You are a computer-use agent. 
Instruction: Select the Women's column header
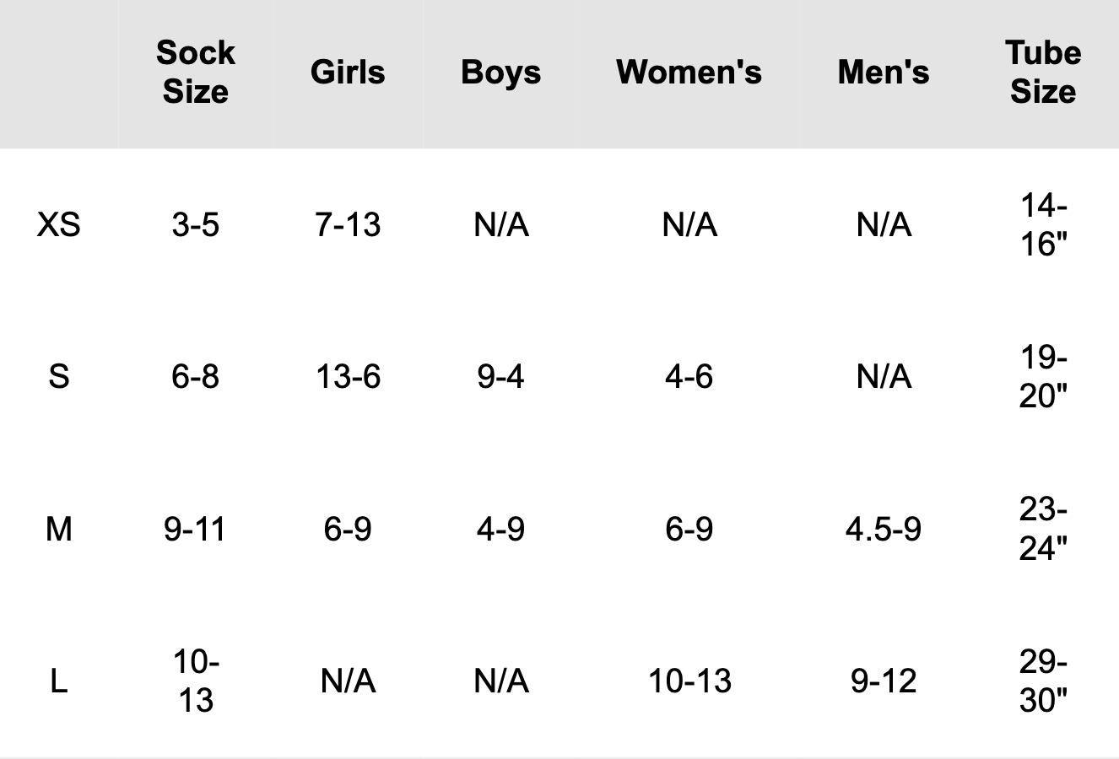click(x=689, y=73)
